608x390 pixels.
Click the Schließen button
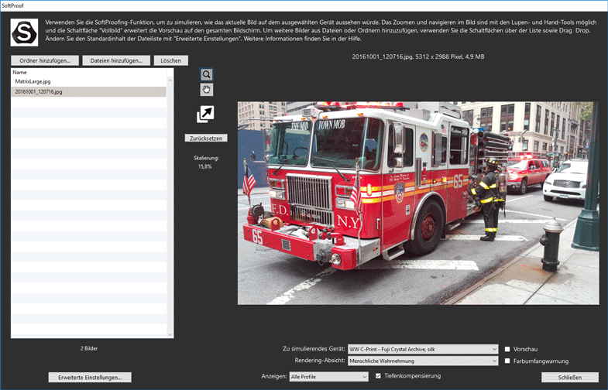click(569, 377)
